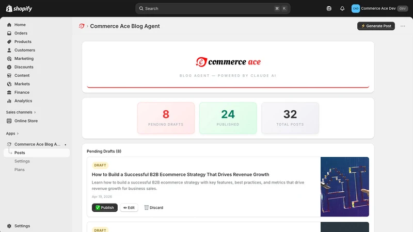Click the Content icon in sidebar
Image resolution: width=413 pixels, height=232 pixels.
click(9, 75)
